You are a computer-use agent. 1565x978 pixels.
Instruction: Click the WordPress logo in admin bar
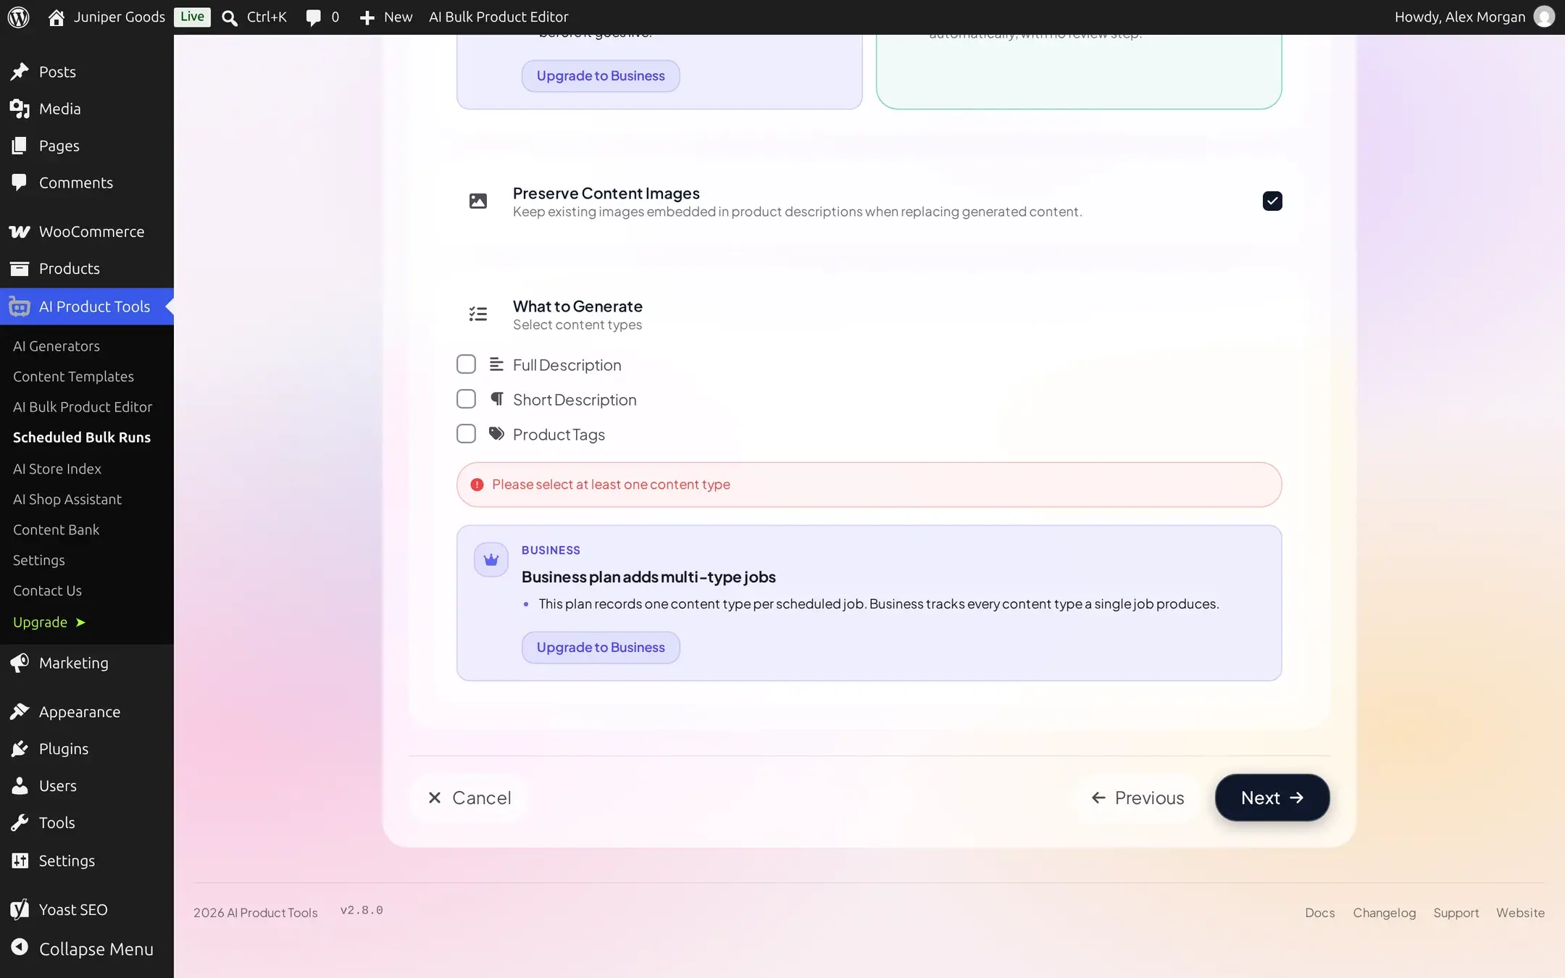point(18,17)
